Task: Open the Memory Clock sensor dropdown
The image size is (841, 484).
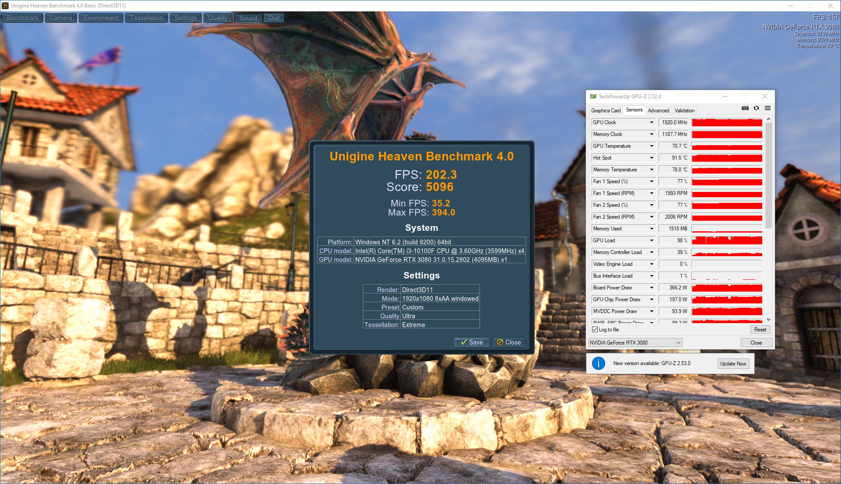Action: tap(652, 134)
